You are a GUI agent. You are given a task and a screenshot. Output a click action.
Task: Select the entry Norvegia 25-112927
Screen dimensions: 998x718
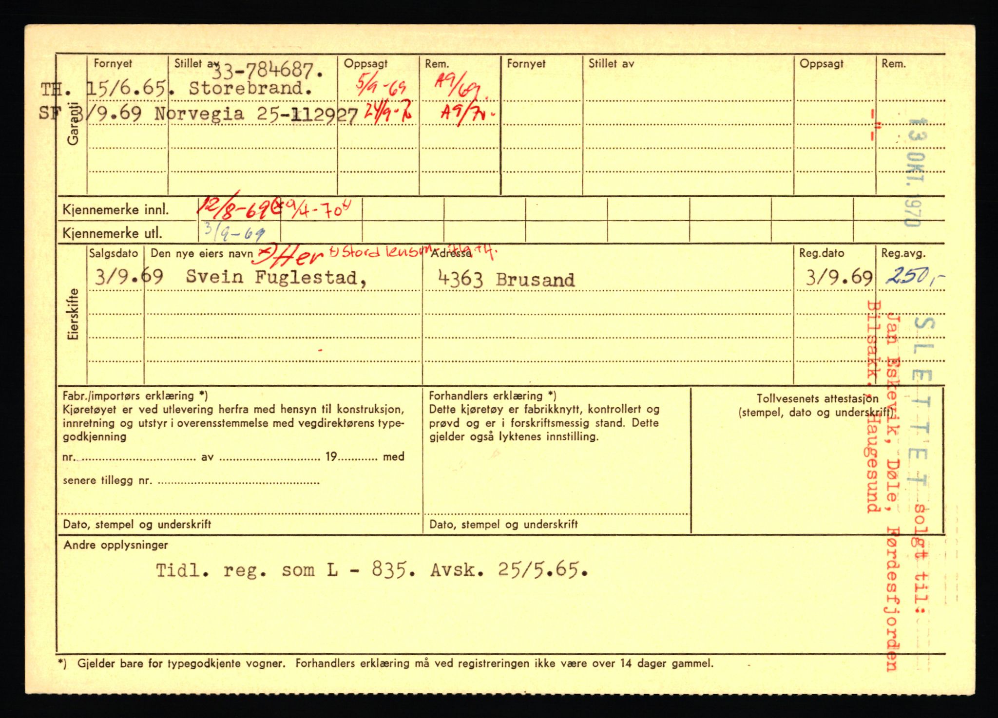pyautogui.click(x=256, y=114)
